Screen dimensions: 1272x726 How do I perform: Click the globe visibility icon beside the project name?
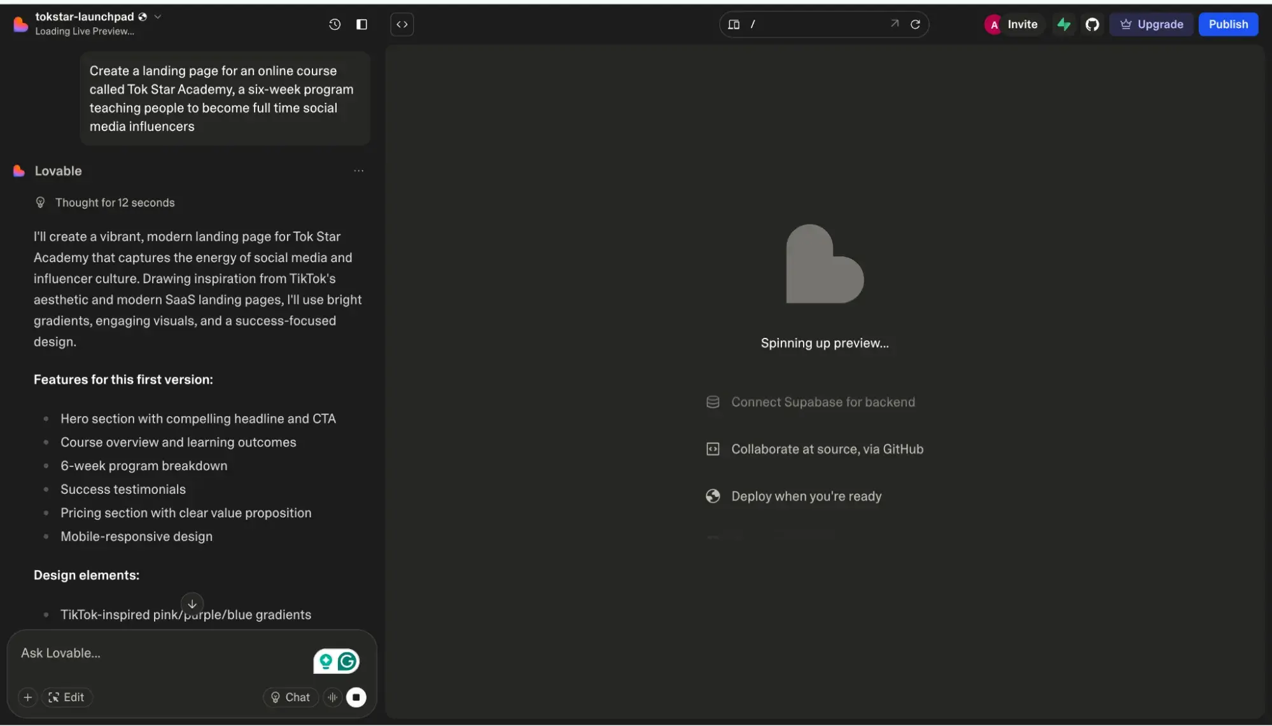143,17
